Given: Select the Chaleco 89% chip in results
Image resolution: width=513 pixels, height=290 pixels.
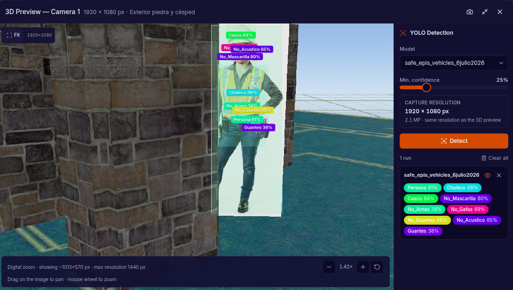Looking at the screenshot, I should pos(462,188).
